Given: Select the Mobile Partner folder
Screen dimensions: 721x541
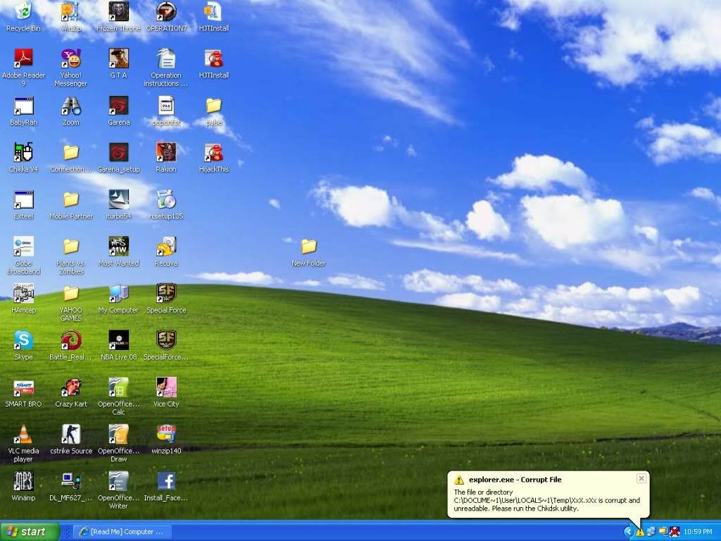Looking at the screenshot, I should (71, 205).
